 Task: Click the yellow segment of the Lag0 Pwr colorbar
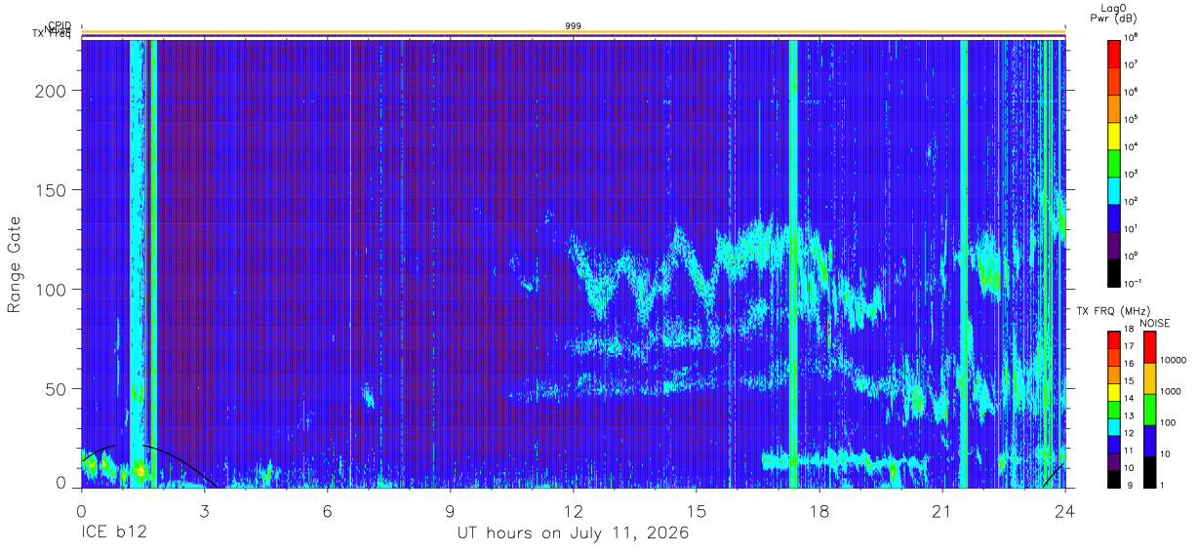(x=1113, y=134)
